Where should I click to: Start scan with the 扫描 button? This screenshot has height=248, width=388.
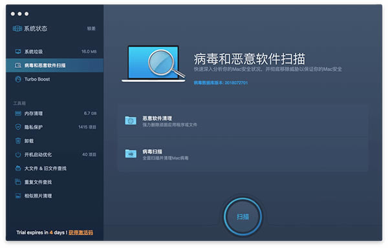coord(242,216)
